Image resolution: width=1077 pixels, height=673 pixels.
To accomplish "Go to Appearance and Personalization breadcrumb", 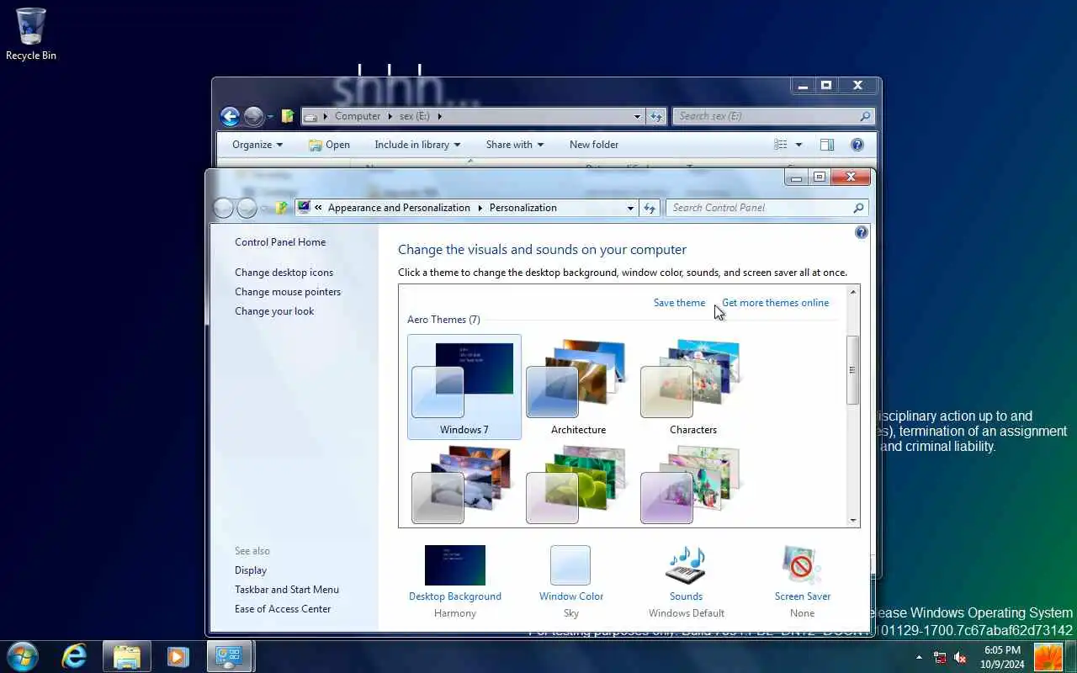I will 399,208.
